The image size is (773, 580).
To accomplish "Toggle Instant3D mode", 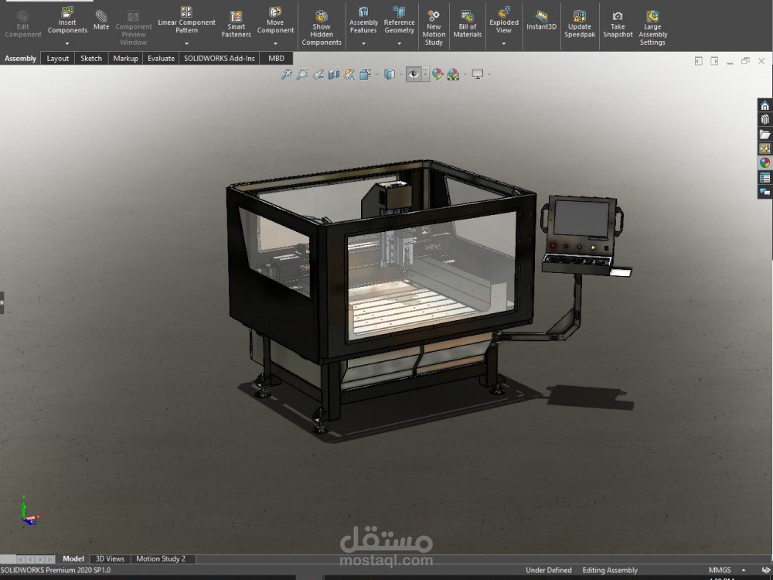I will [541, 21].
